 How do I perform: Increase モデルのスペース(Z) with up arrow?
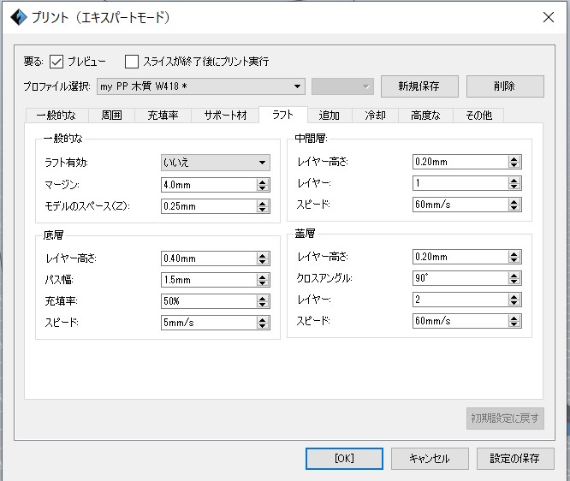click(x=262, y=203)
